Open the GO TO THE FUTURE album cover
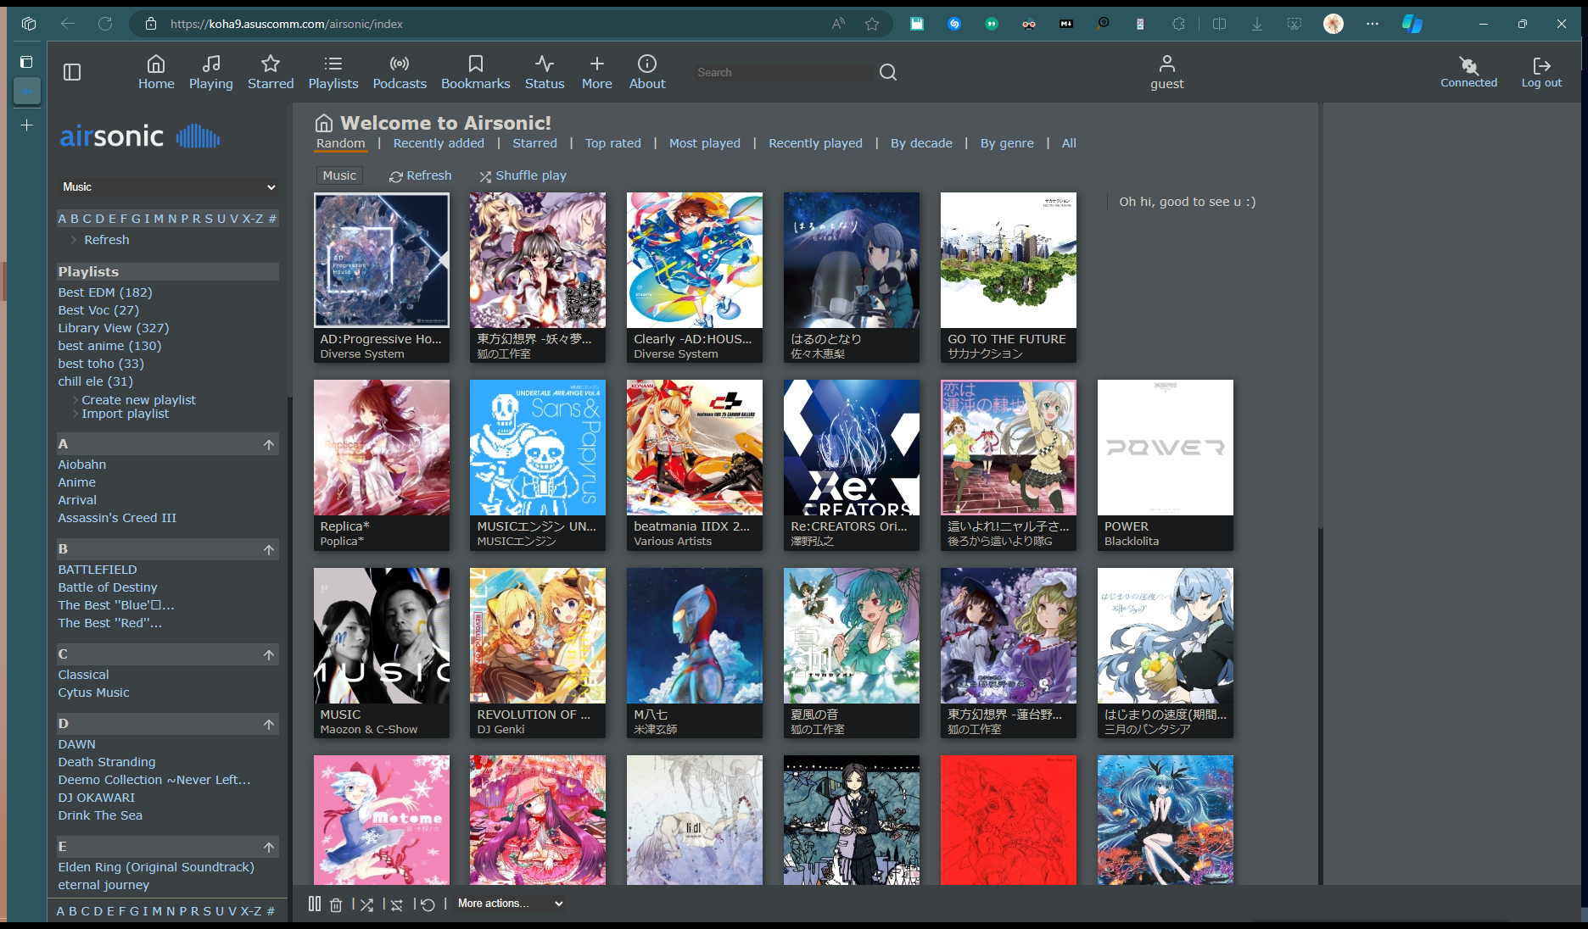The width and height of the screenshot is (1588, 929). pos(1008,260)
